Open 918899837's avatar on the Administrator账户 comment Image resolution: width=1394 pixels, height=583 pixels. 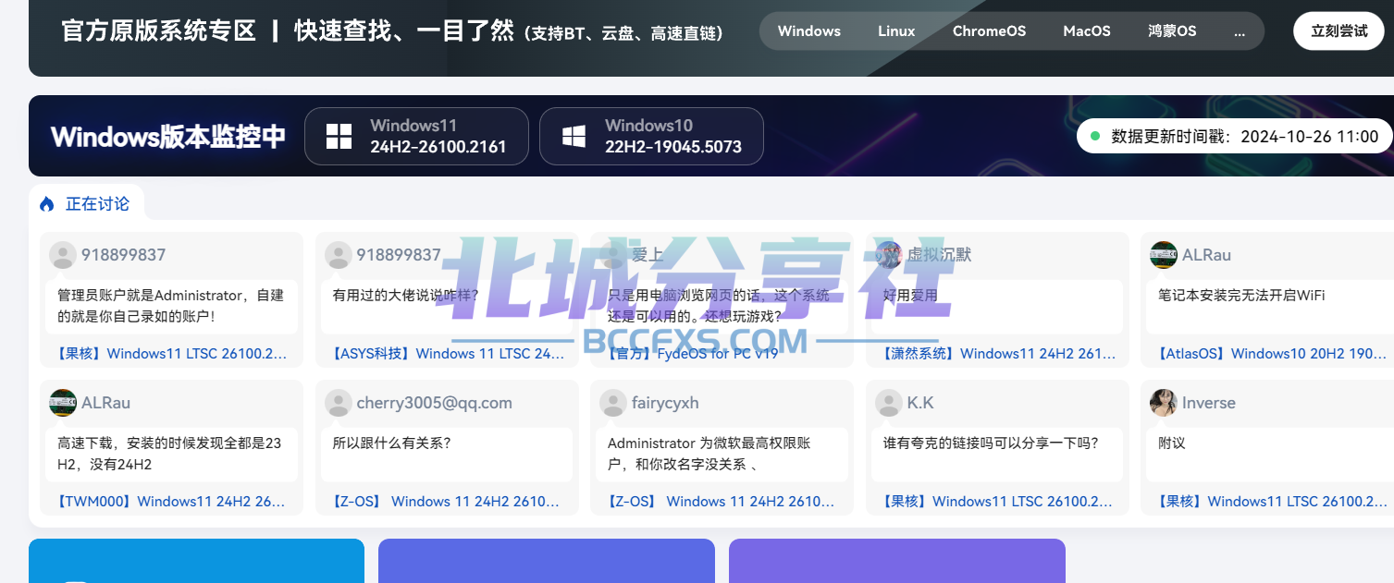point(63,255)
